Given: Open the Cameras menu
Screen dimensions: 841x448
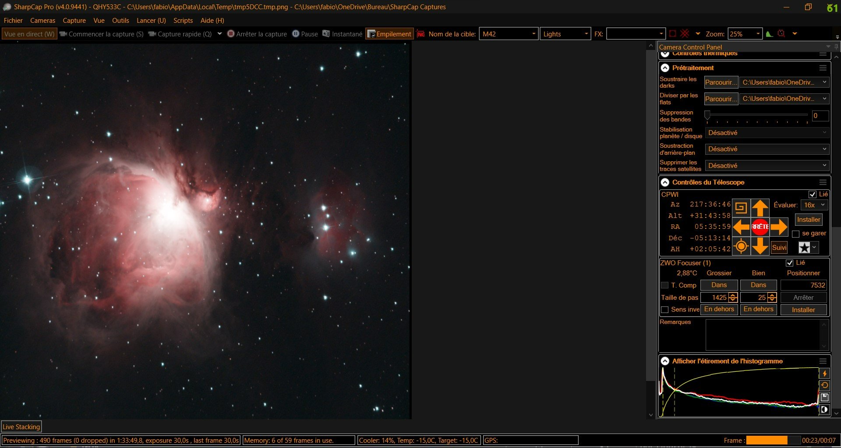Looking at the screenshot, I should click(42, 20).
